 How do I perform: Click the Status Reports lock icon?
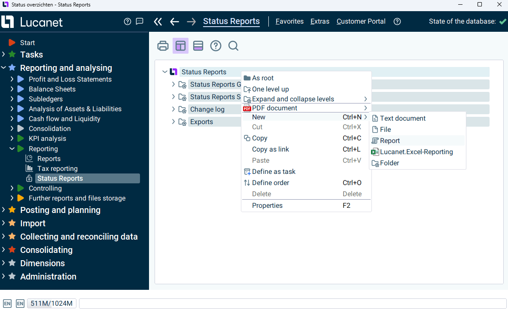tap(29, 178)
